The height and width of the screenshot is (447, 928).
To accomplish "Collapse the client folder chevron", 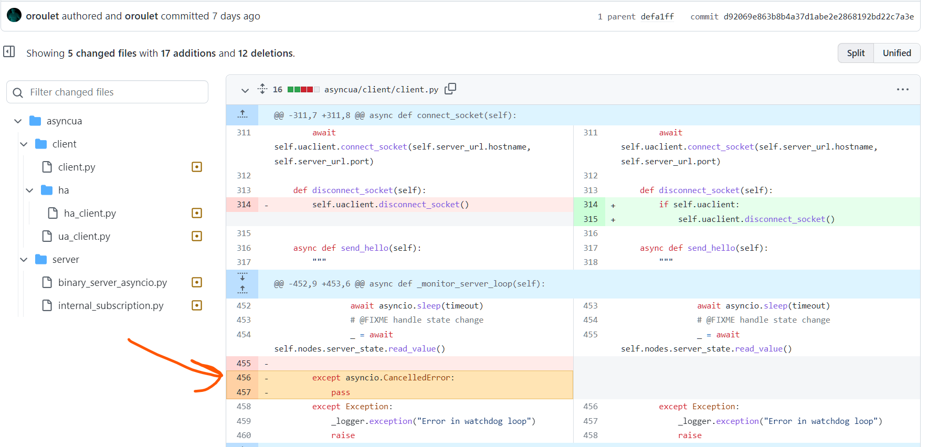I will tap(24, 144).
